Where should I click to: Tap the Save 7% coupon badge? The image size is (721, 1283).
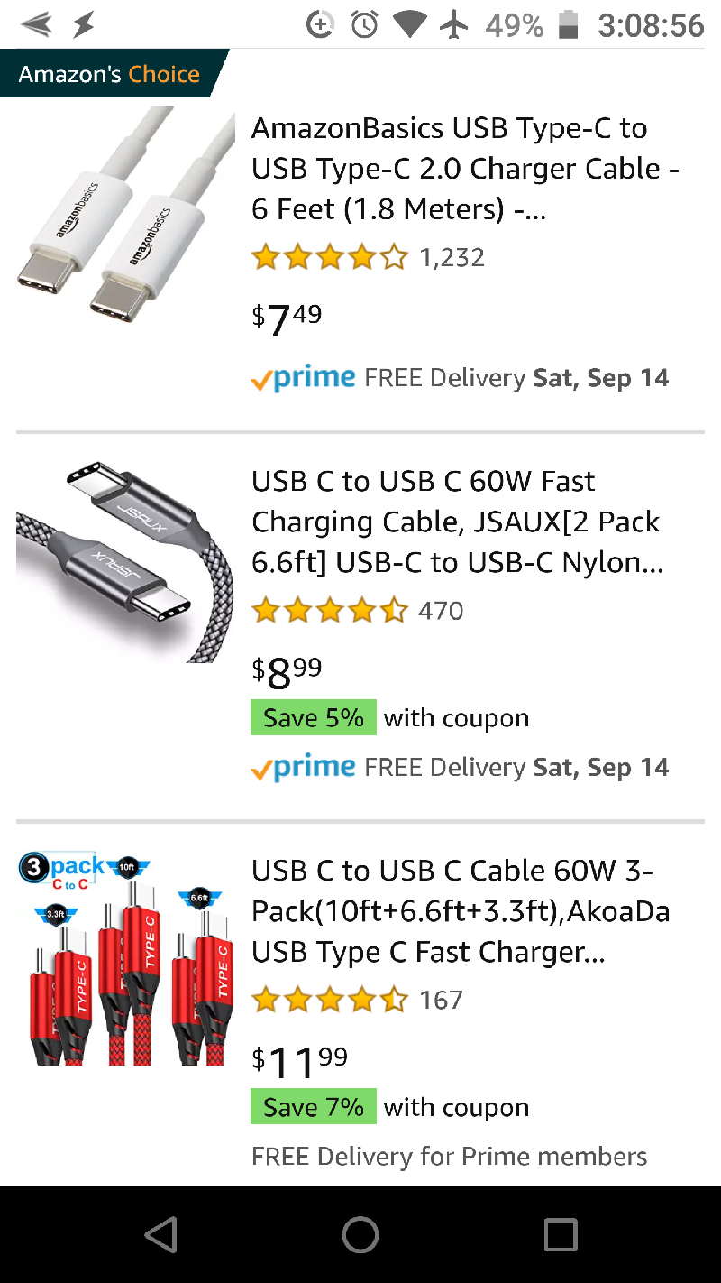(314, 1107)
